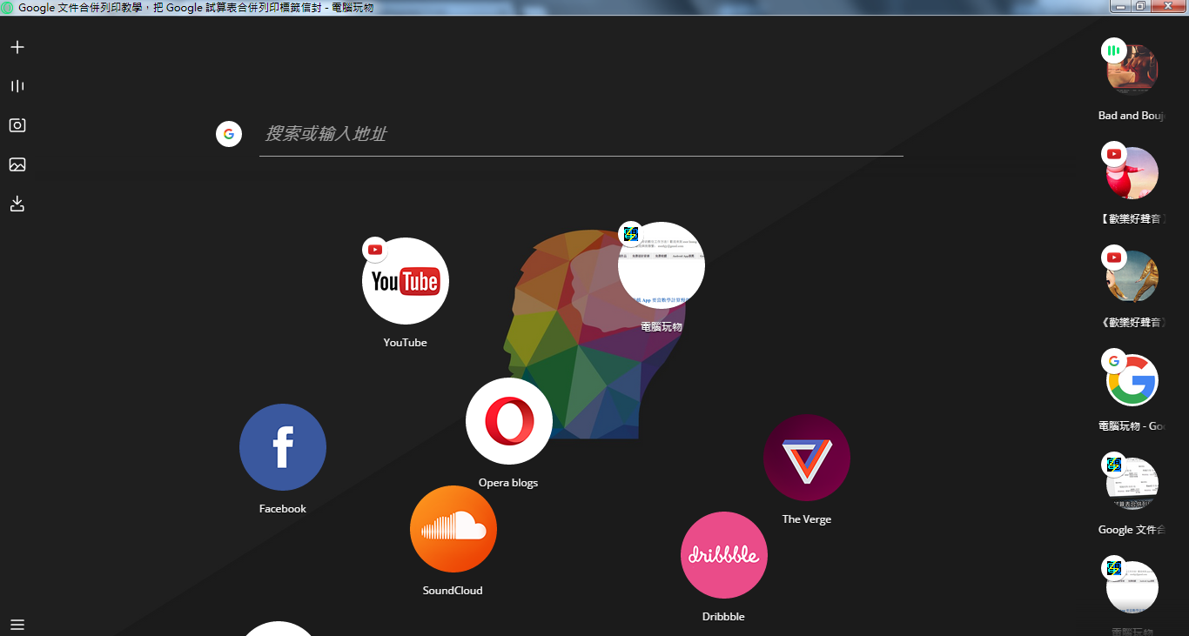Open the hamburger menu at bottom left

(17, 625)
